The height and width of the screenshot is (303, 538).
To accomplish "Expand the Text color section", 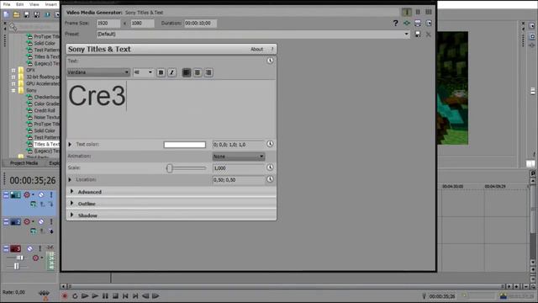I will [x=70, y=144].
